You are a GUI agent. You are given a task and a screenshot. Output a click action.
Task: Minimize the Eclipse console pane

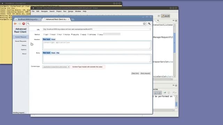point(174,85)
